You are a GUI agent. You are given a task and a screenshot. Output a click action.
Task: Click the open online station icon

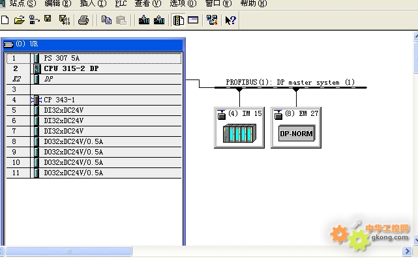(x=35, y=20)
